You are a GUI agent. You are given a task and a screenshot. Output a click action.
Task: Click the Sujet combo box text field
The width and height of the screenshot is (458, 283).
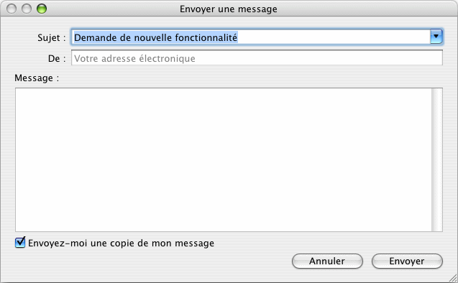(x=251, y=37)
